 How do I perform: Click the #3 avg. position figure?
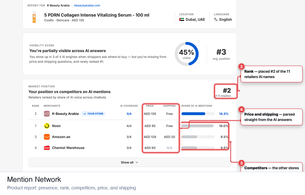pyautogui.click(x=221, y=54)
